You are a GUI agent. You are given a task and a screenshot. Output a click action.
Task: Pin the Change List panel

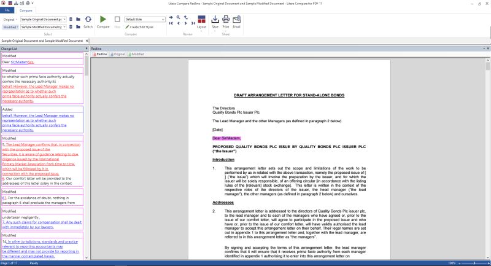[x=87, y=49]
